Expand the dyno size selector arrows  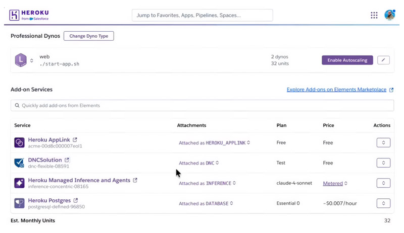(32, 61)
